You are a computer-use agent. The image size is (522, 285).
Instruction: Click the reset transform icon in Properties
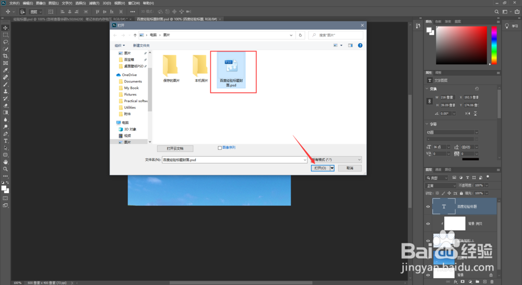point(477,89)
